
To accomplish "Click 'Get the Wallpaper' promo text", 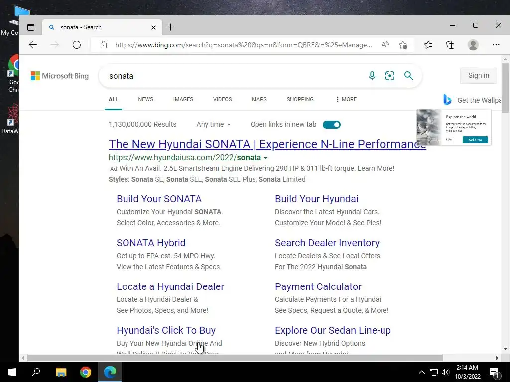I will (479, 100).
